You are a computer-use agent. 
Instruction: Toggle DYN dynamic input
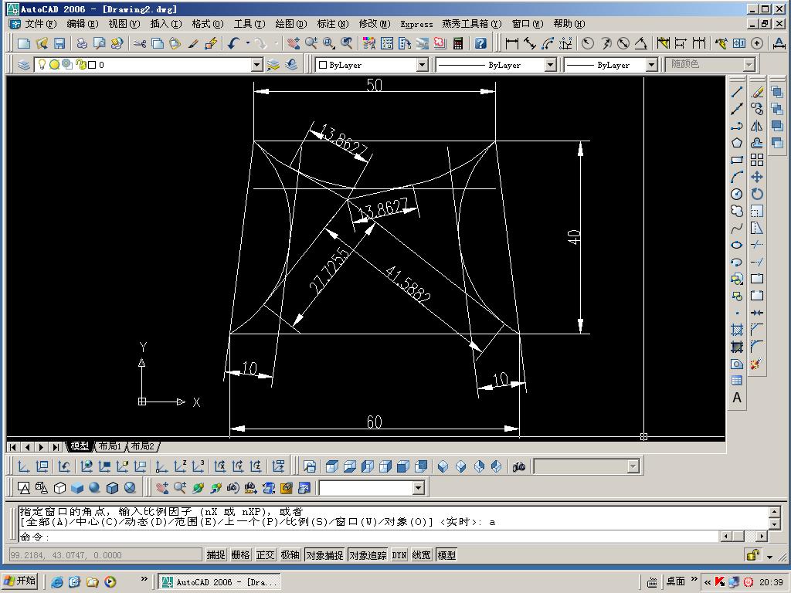click(399, 555)
